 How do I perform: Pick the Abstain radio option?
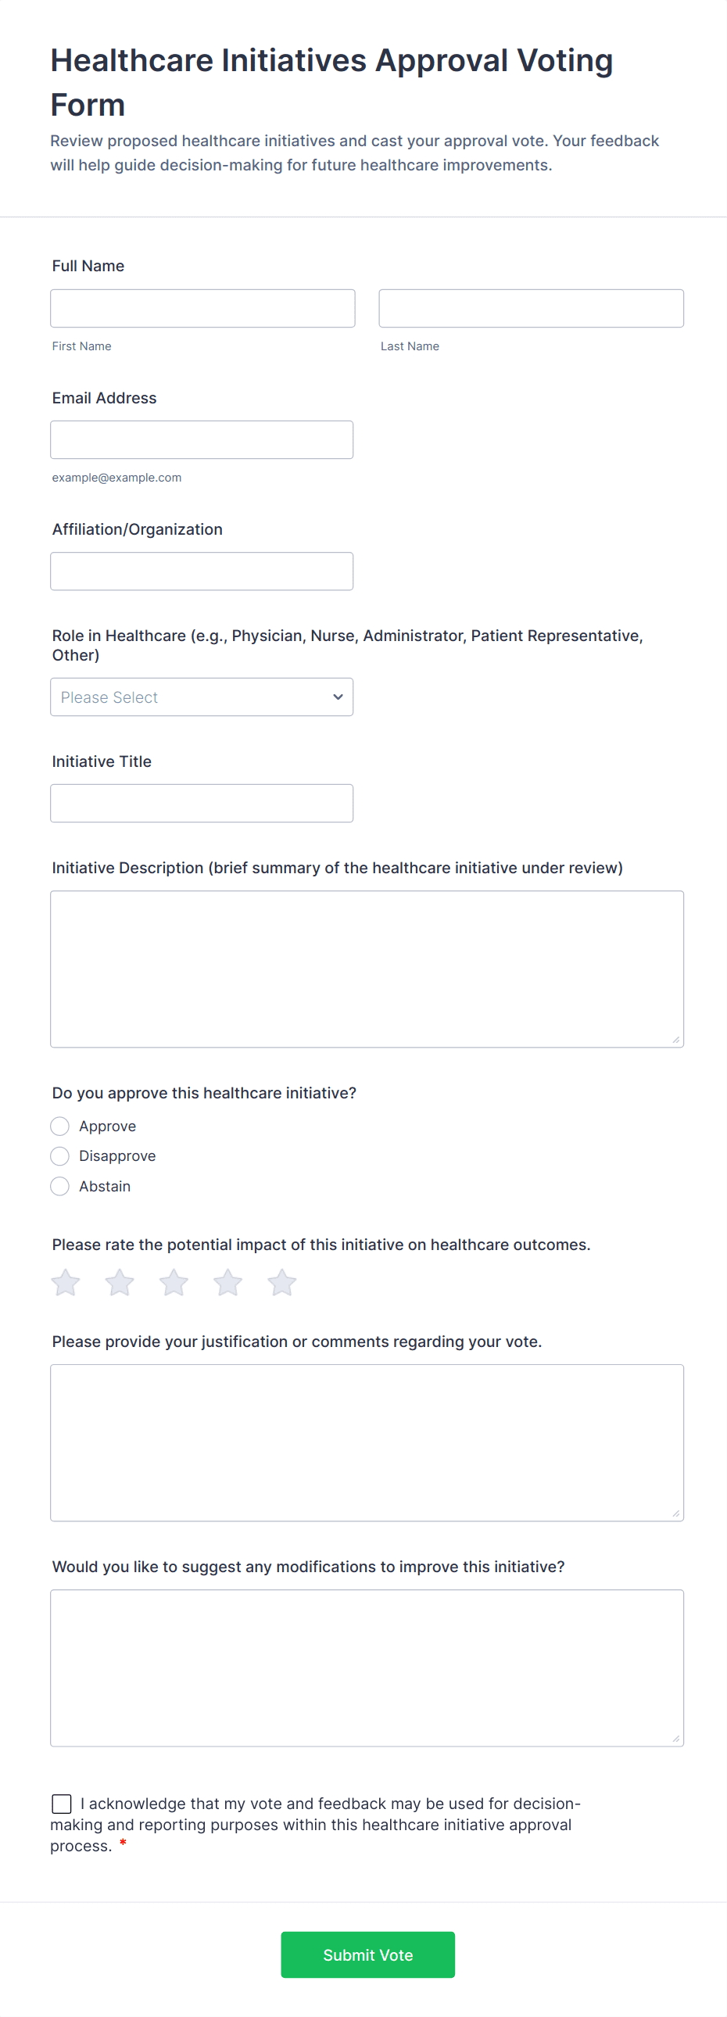point(60,1186)
